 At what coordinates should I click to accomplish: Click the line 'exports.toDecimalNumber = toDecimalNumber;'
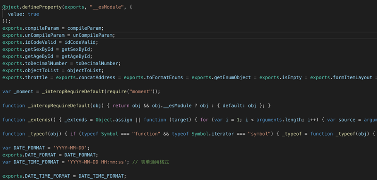(x=62, y=64)
